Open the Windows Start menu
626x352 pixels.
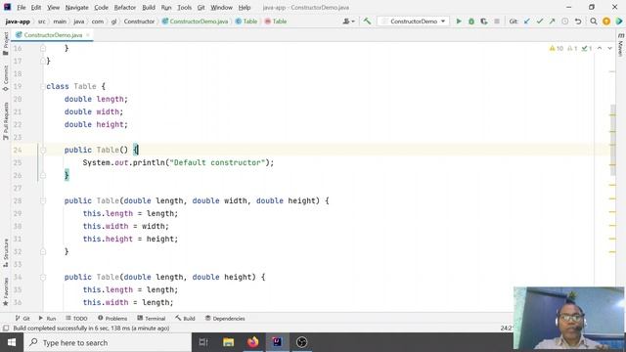(12, 342)
